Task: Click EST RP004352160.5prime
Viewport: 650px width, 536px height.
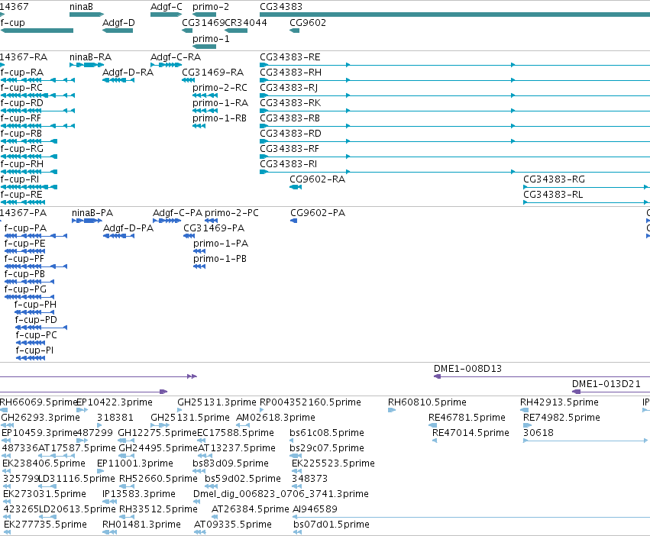Action: [310, 402]
